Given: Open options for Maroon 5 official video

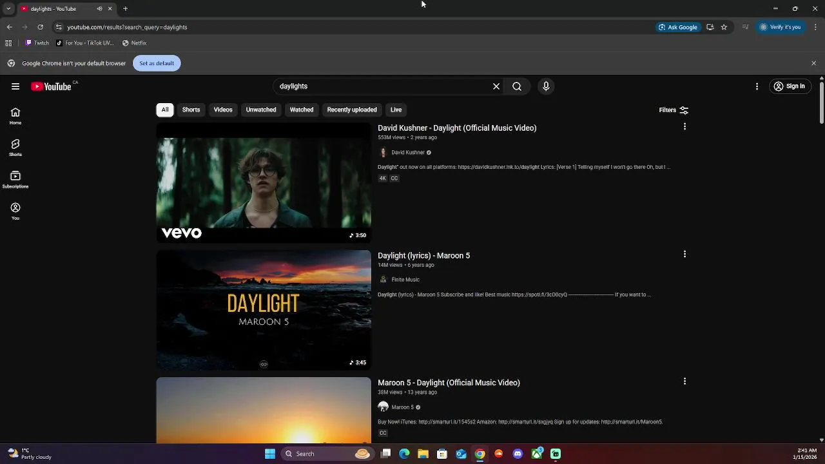Looking at the screenshot, I should tap(684, 382).
